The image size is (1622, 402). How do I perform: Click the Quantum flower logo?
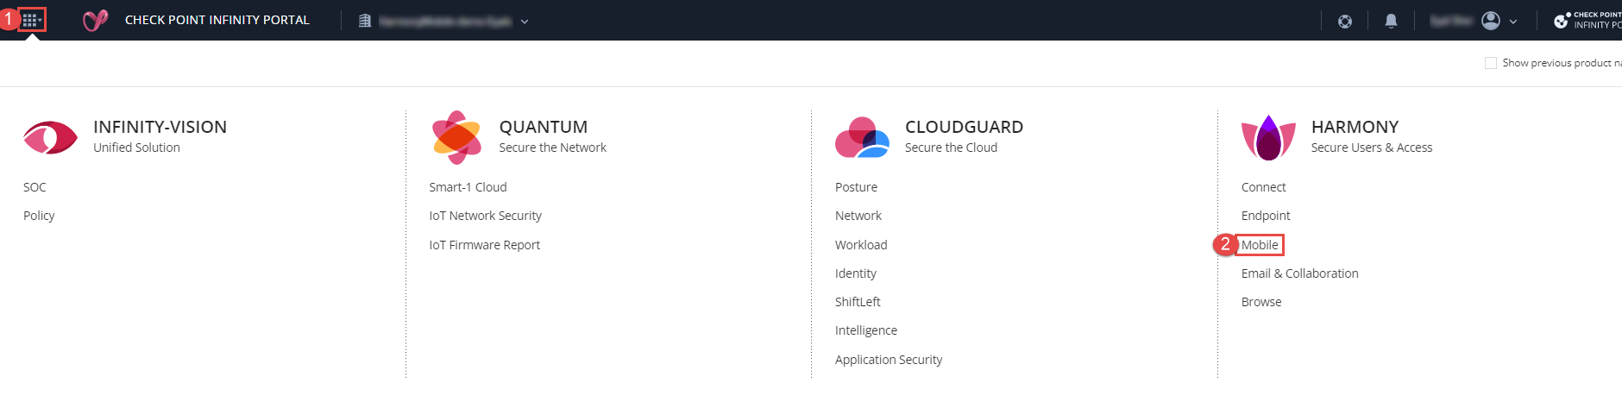(x=456, y=137)
